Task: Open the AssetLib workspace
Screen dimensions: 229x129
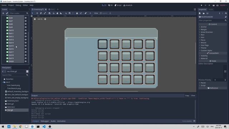Action: [x=128, y=5]
